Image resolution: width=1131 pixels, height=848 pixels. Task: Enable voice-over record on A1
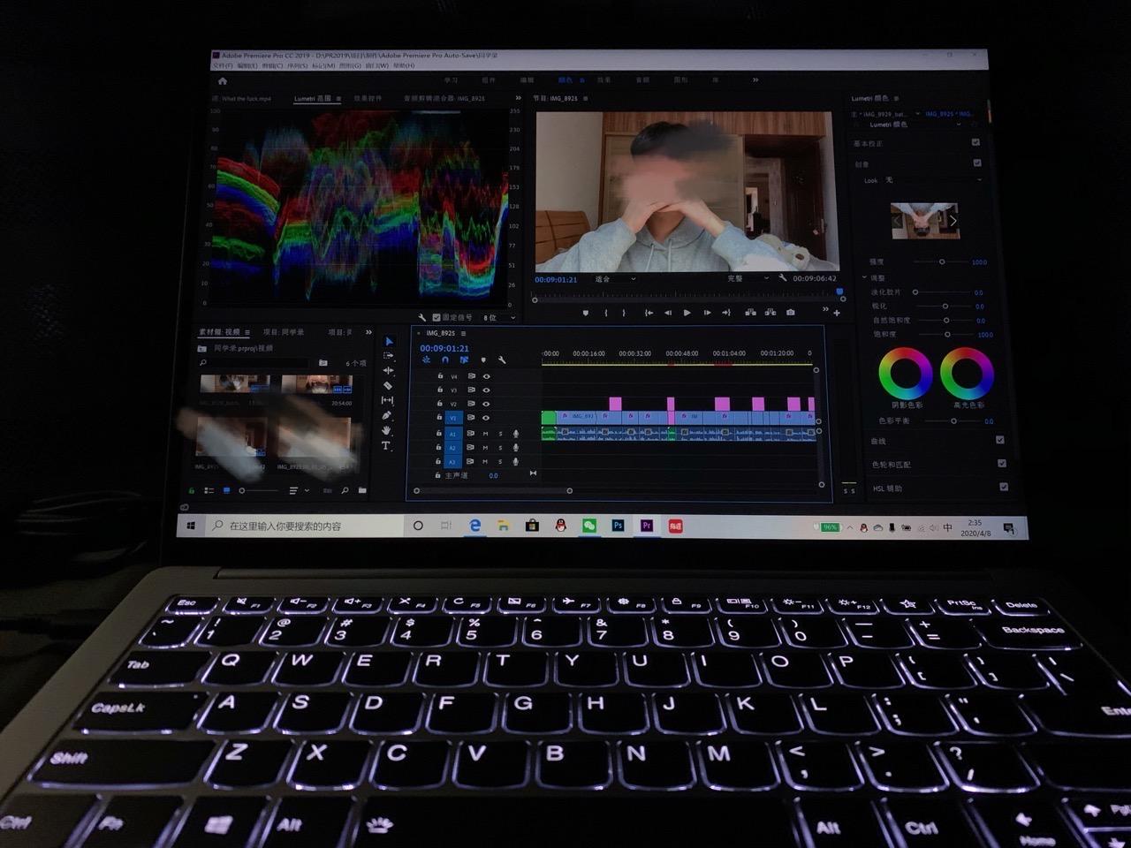tap(516, 434)
